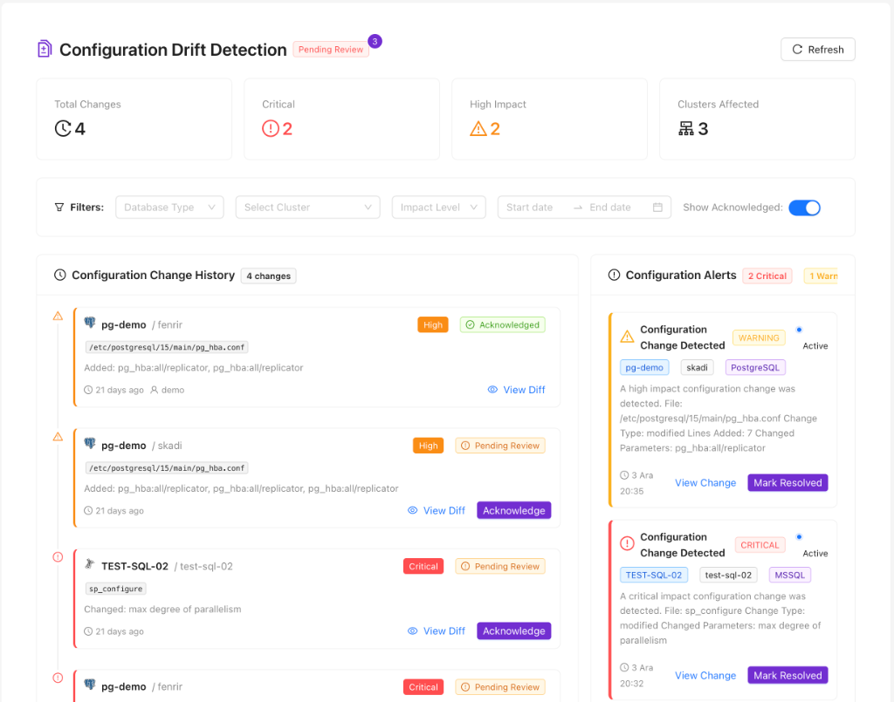Click the Configuration Drift Detection document icon
894x702 pixels.
coord(44,50)
